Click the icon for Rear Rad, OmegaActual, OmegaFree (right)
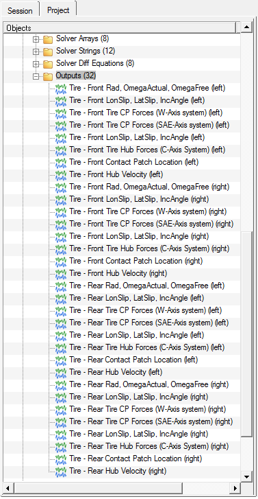This screenshot has width=258, height=499. (61, 385)
